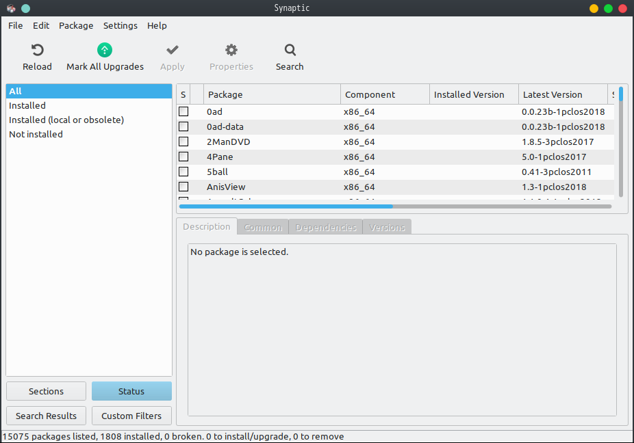
Task: Click the Reload toolbar icon
Action: tap(37, 50)
